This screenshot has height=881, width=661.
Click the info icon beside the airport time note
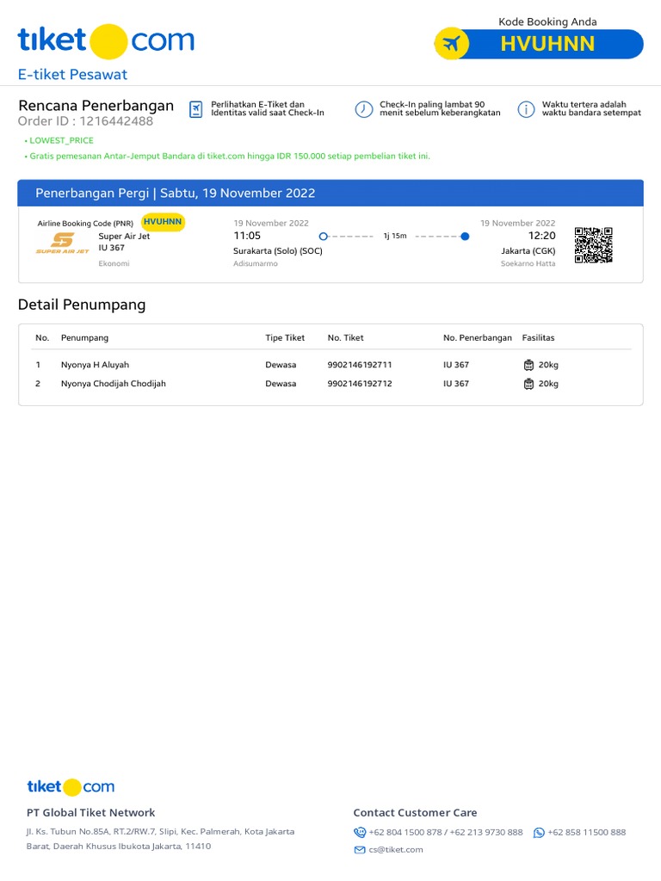[x=526, y=109]
